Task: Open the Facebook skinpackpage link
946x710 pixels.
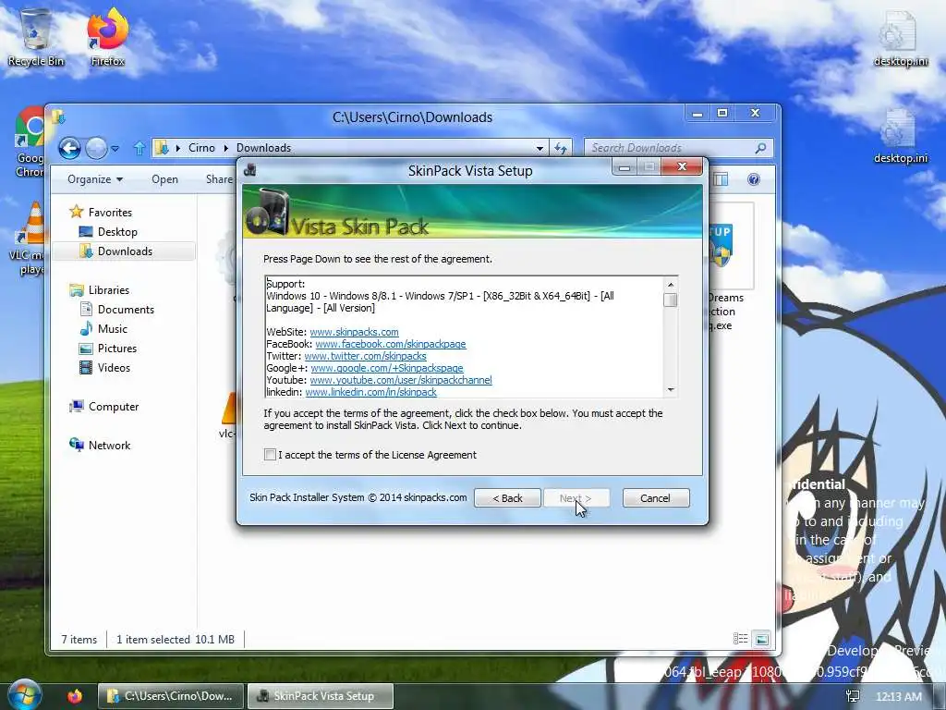Action: [x=391, y=344]
